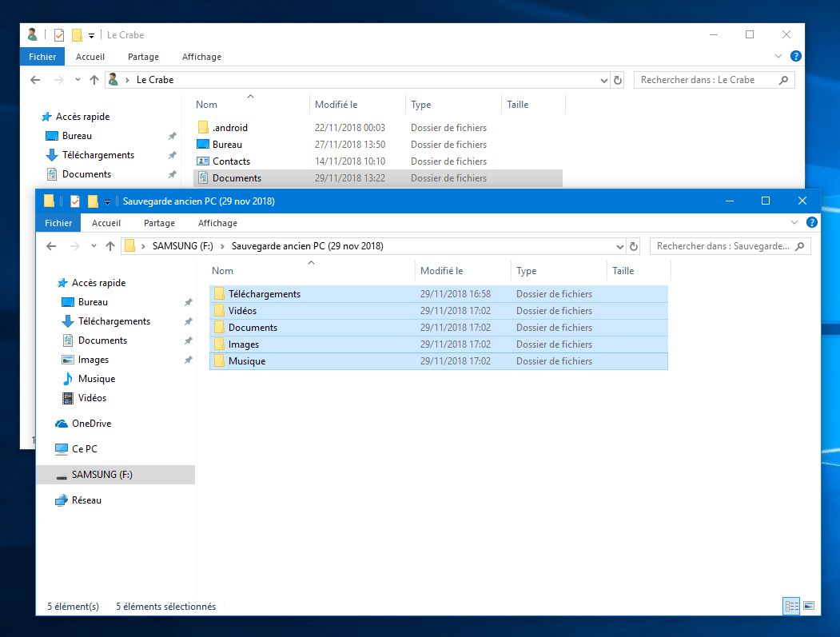
Task: Open Téléchargements in Le Crabe sidebar
Action: click(x=98, y=155)
